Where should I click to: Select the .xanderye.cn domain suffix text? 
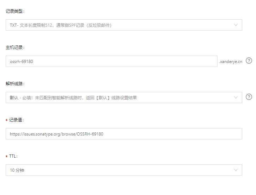tap(231, 62)
